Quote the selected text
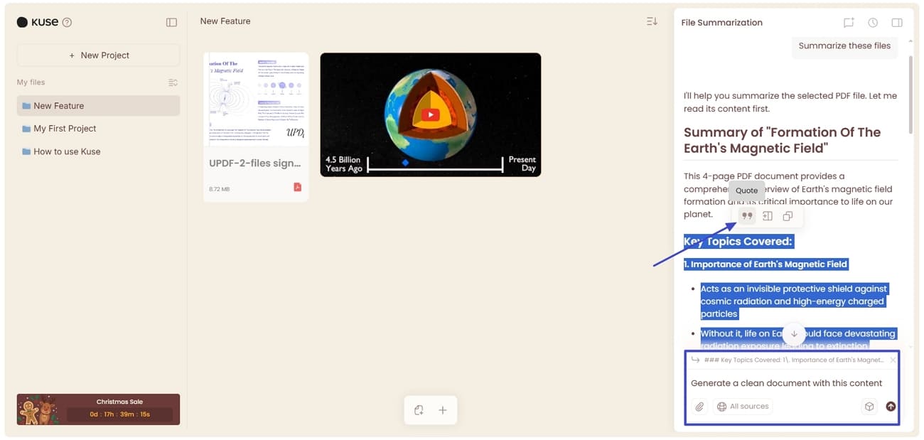The image size is (924, 440). (746, 216)
